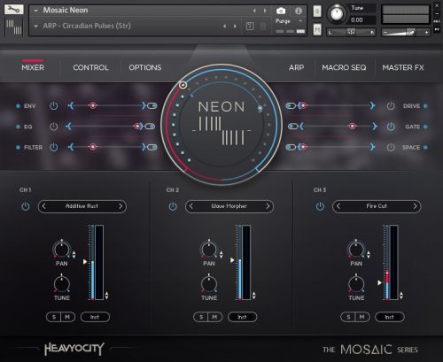Viewport: 443px width, 362px height.
Task: Click the save preset floppy icon
Action: tap(250, 27)
